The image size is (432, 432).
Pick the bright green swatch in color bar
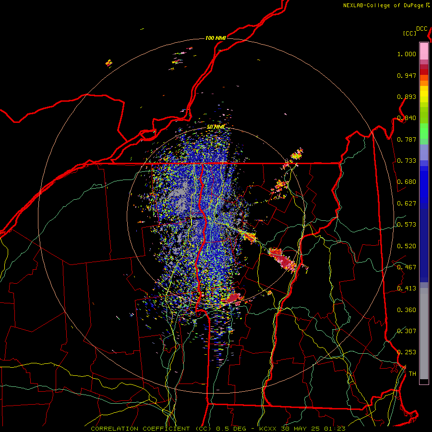[x=424, y=131]
